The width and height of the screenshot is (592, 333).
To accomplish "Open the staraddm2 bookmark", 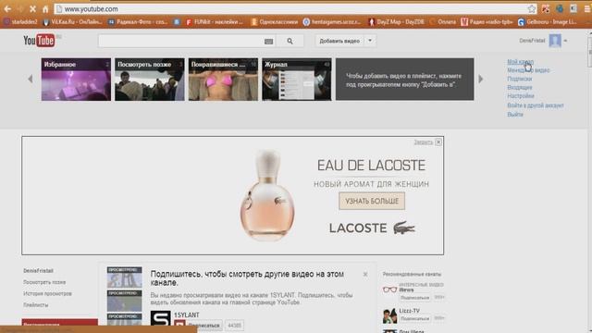I will [20, 22].
